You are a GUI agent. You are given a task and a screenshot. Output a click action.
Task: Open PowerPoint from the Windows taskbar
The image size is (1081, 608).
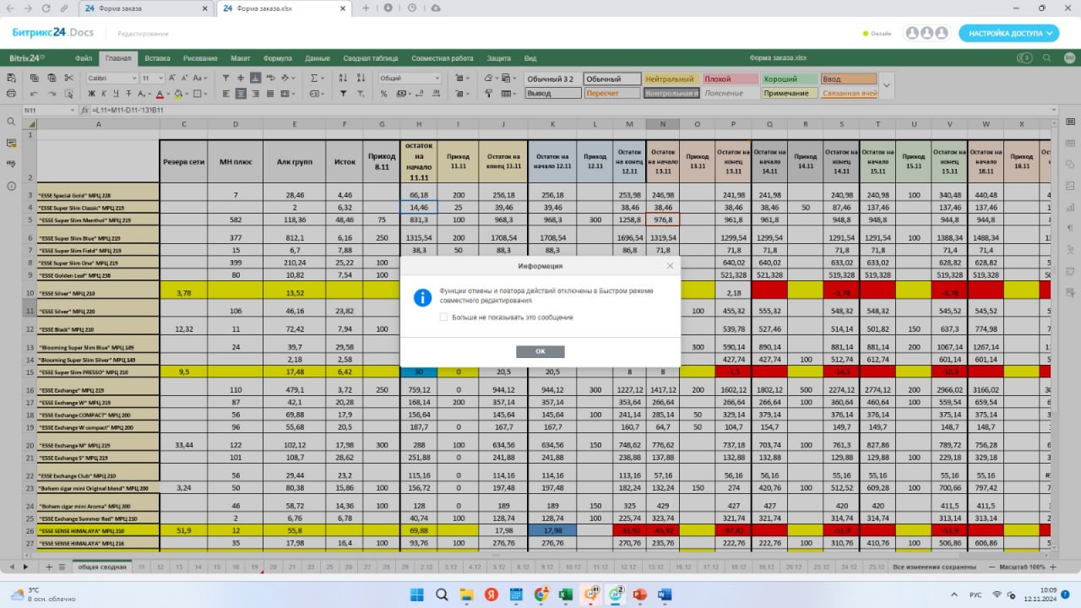(x=639, y=594)
